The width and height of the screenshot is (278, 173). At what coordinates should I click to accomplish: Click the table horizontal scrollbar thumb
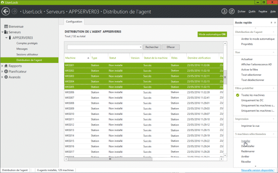110,159
